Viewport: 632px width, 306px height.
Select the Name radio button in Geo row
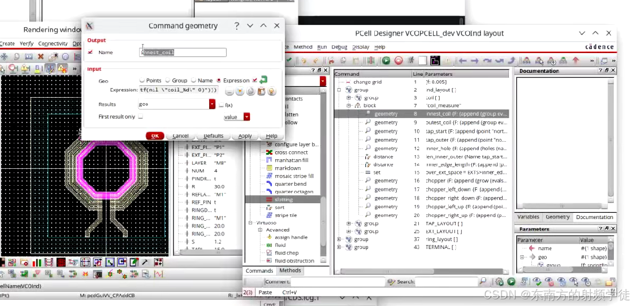tap(193, 80)
